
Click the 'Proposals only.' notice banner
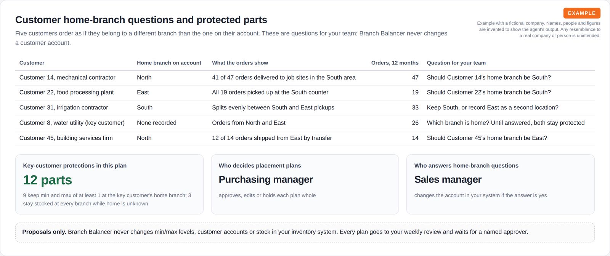click(x=305, y=232)
